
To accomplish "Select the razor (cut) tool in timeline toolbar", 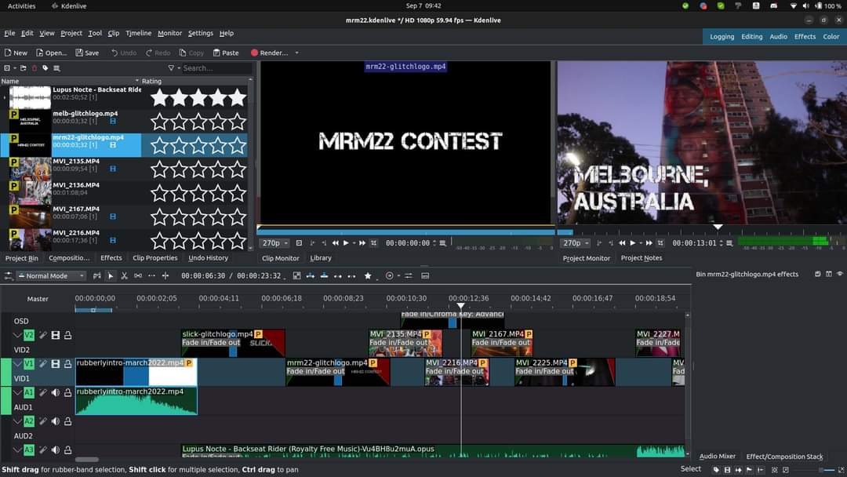I will point(124,275).
